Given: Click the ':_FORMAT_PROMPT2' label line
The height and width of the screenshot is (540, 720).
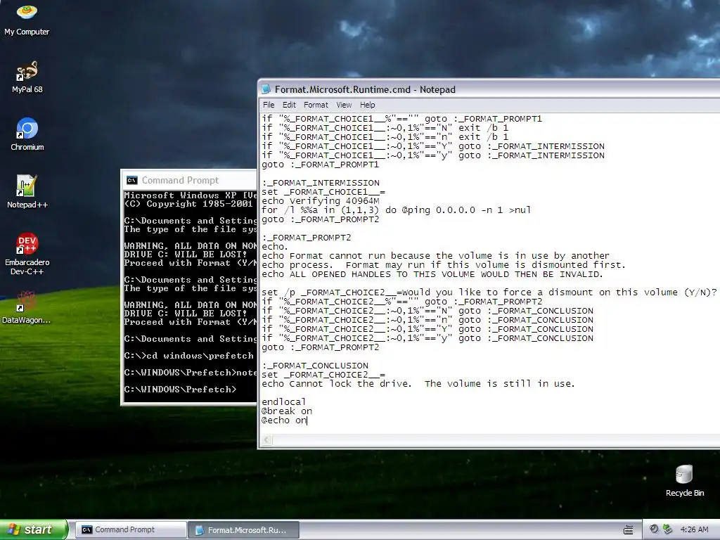Looking at the screenshot, I should click(307, 238).
